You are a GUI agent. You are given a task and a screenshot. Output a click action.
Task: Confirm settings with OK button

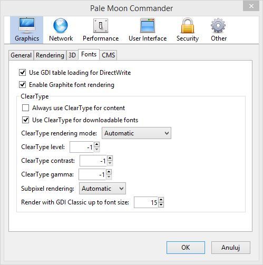(186, 248)
